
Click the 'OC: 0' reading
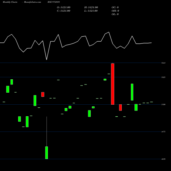(115, 8)
